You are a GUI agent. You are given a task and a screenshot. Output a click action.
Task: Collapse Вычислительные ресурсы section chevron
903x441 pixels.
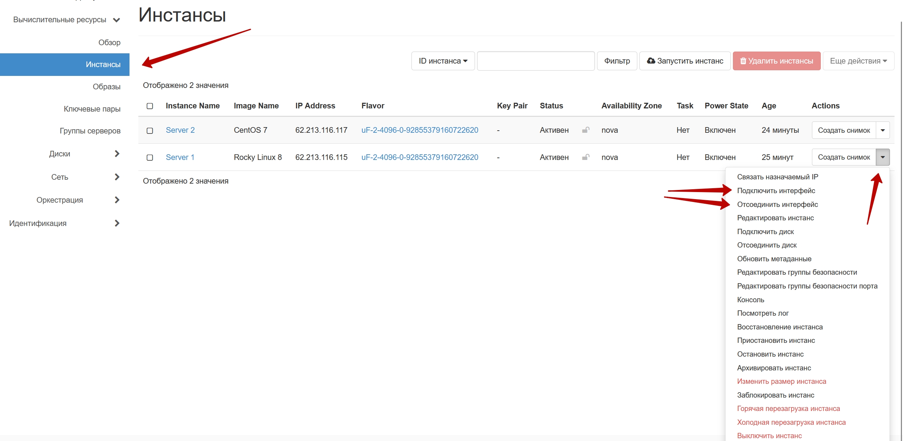pos(116,20)
